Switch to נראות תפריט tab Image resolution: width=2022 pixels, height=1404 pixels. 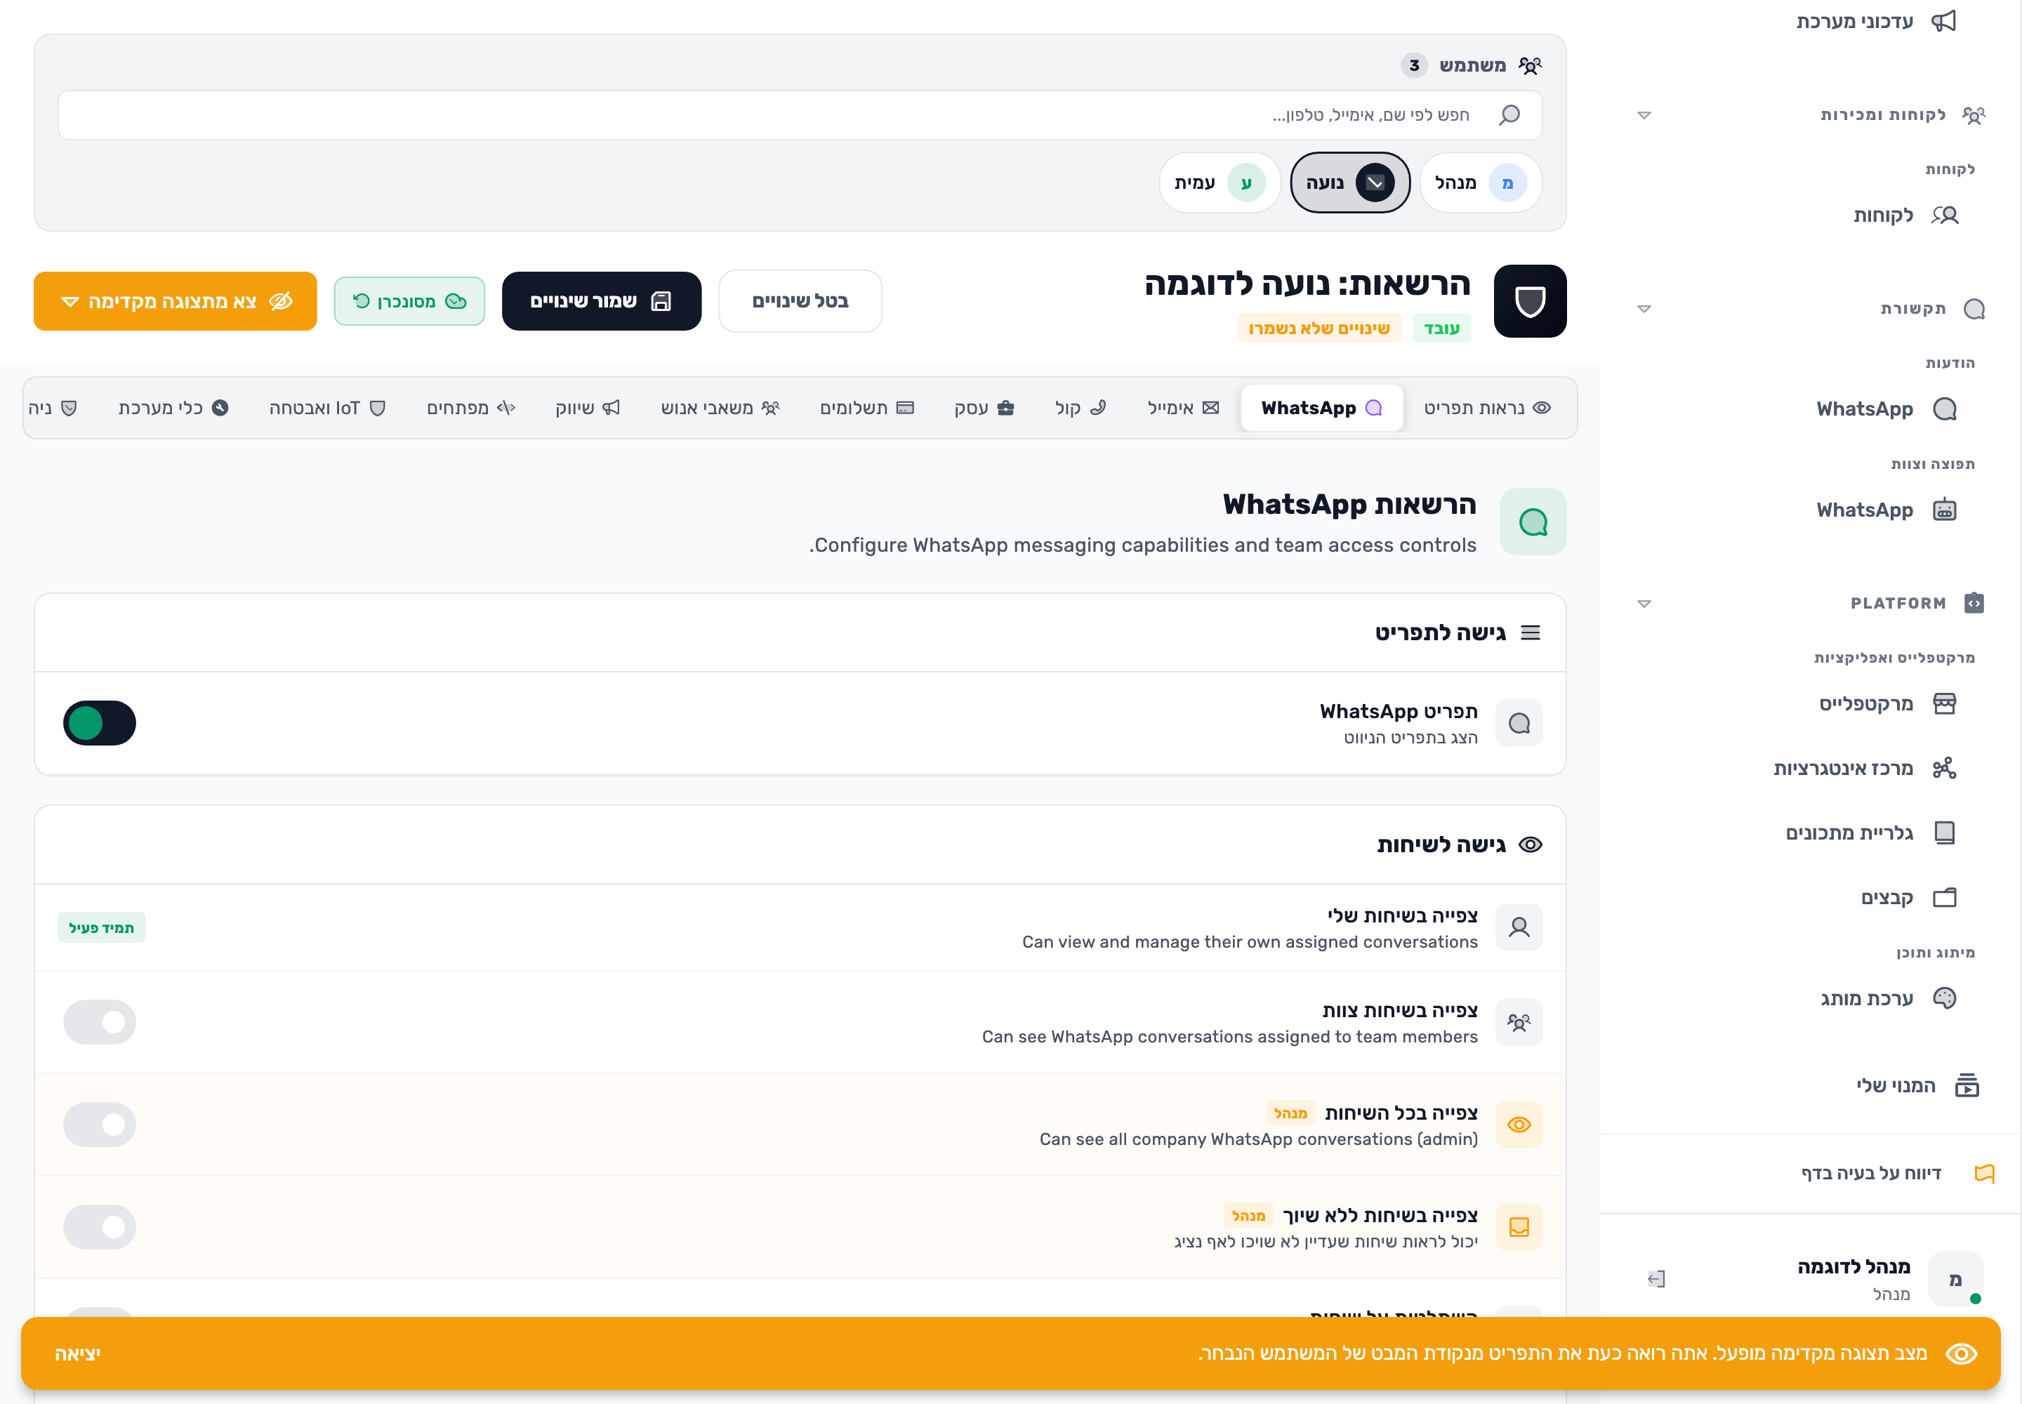[x=1487, y=408]
